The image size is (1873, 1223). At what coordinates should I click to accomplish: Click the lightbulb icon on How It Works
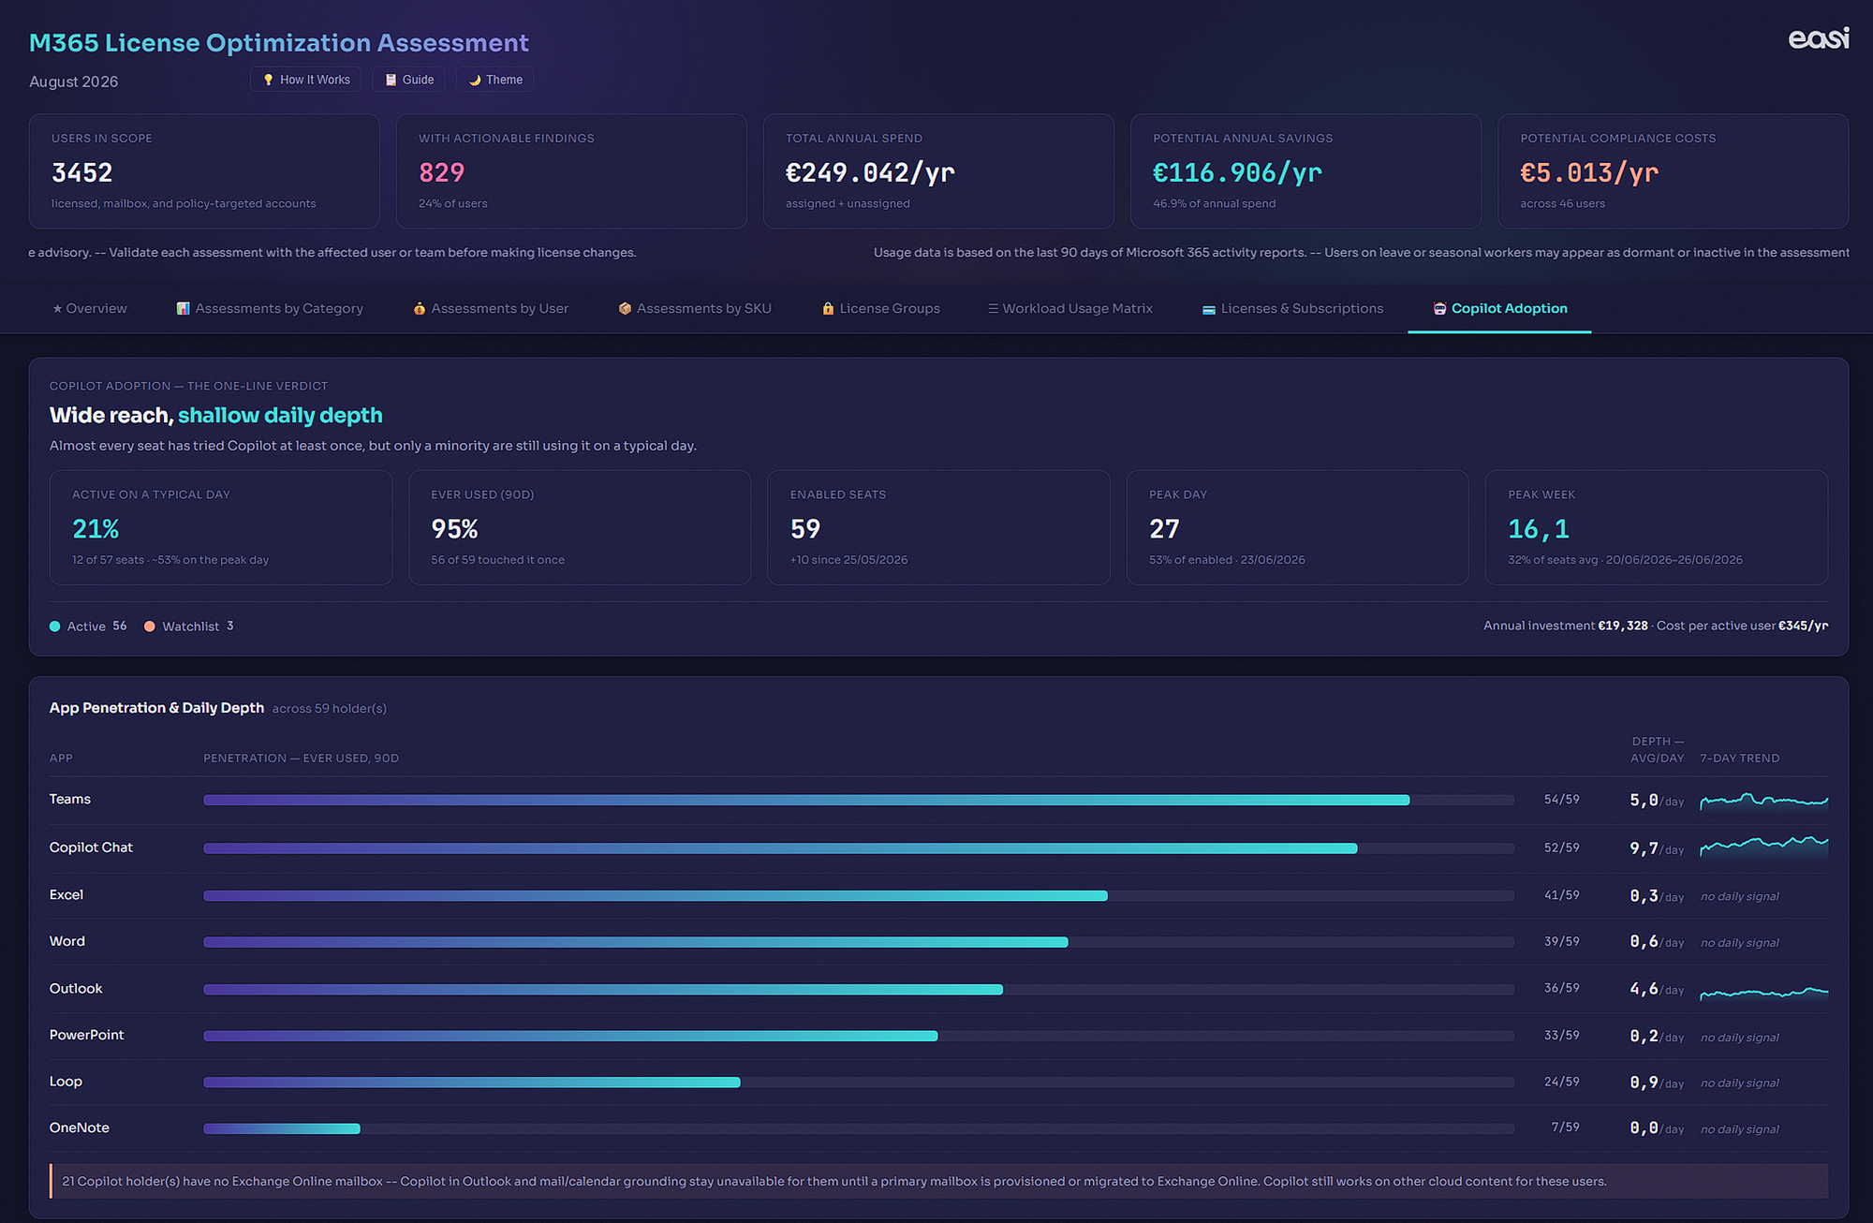pyautogui.click(x=269, y=81)
